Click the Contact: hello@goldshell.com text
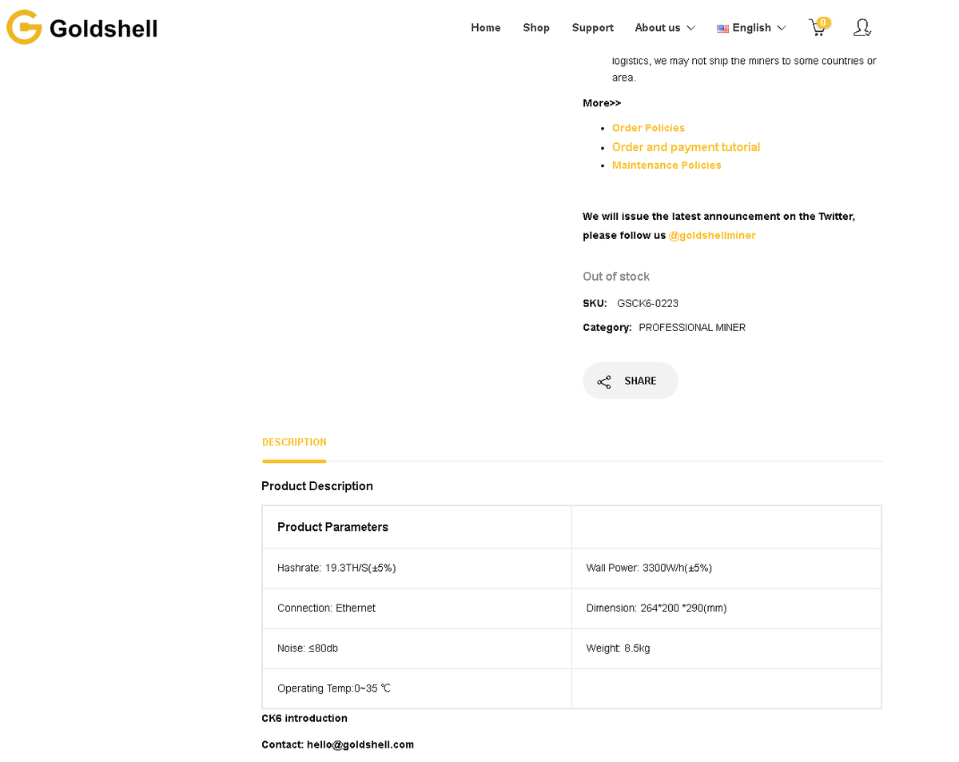 pos(337,745)
